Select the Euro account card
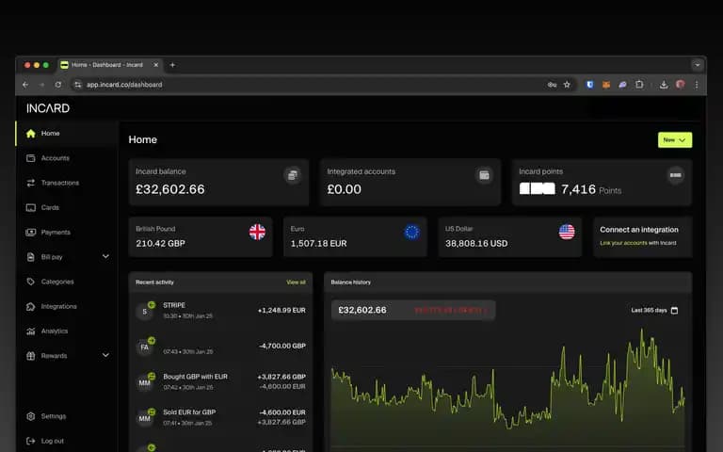723x452 pixels. (355, 236)
